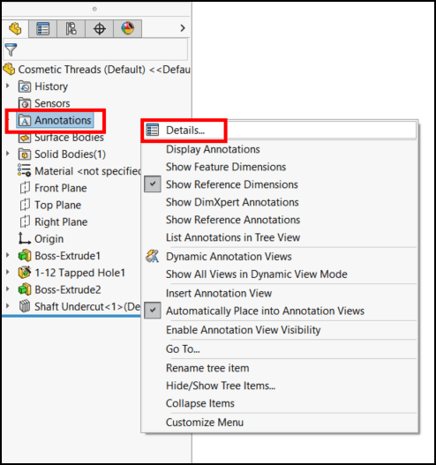Click the Sensors folder icon
Image resolution: width=436 pixels, height=465 pixels.
pos(25,103)
